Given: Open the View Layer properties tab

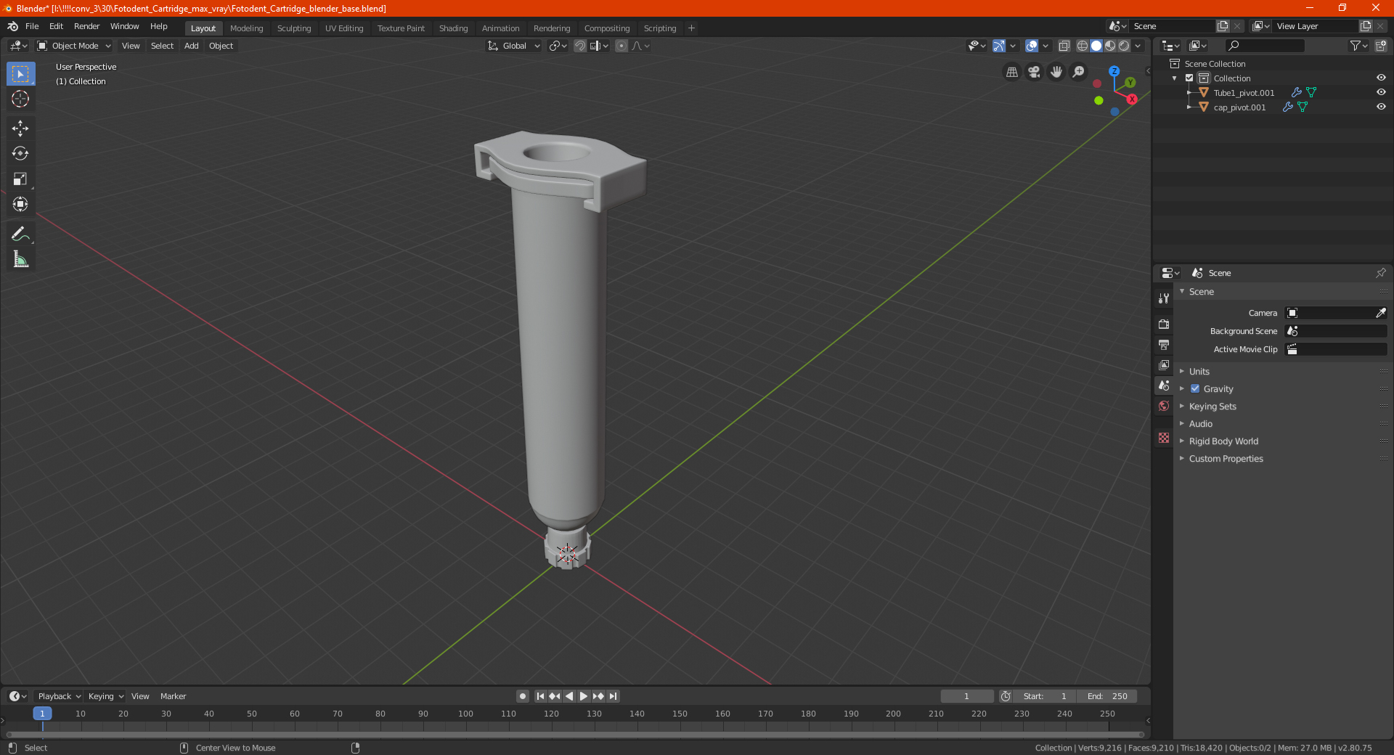Looking at the screenshot, I should [x=1164, y=364].
